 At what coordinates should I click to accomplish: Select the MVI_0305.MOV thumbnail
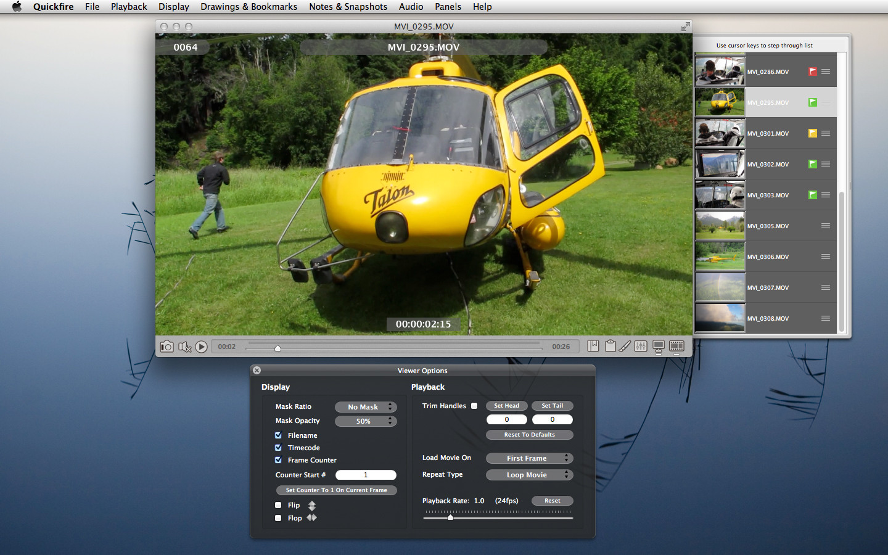point(720,226)
